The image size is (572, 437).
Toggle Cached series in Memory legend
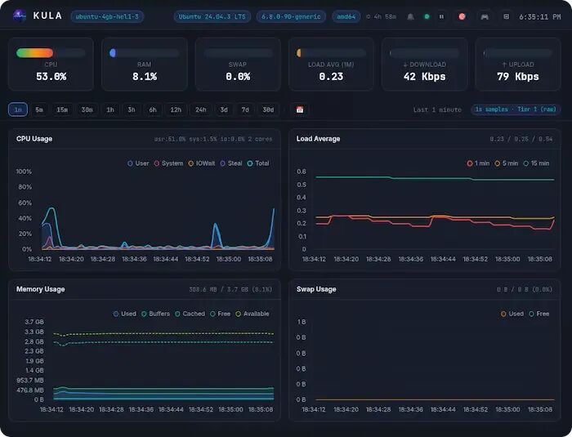[190, 314]
